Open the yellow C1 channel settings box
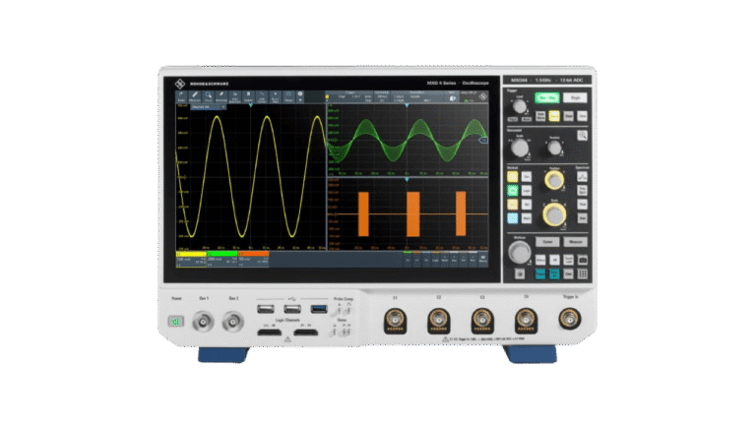 [190, 259]
